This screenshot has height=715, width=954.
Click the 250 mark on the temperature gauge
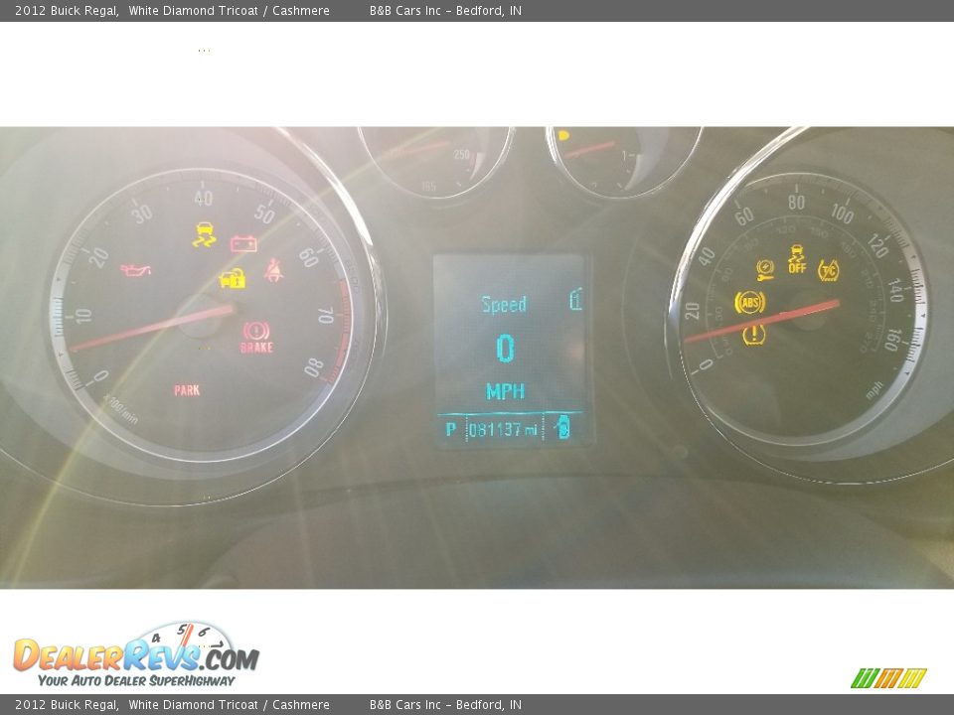[462, 155]
